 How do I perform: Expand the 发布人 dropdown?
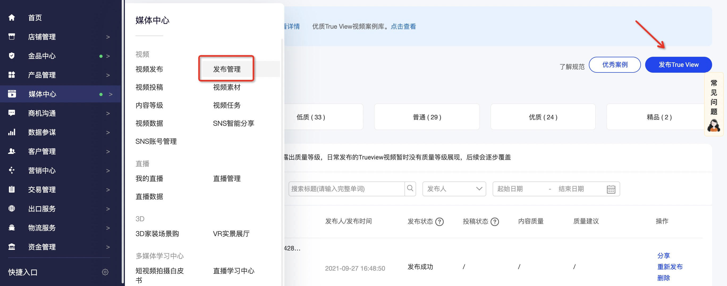click(454, 189)
